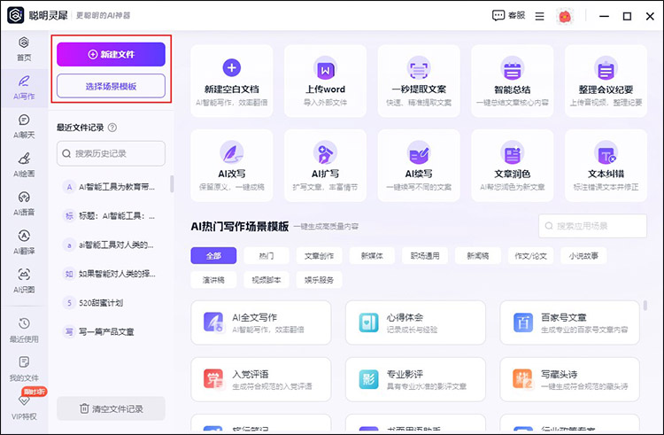Click the 上传word card
664x435 pixels.
click(325, 81)
